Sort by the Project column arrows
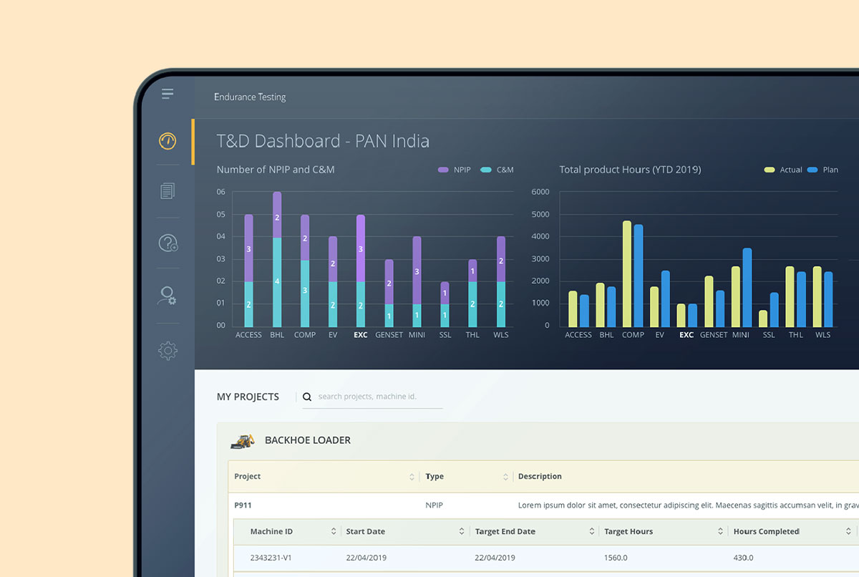Viewport: 859px width, 577px height. coord(412,477)
